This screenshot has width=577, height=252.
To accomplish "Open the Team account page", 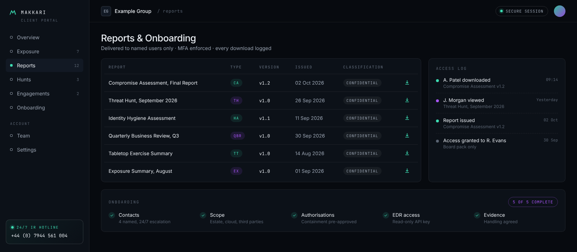I will 45,136.
